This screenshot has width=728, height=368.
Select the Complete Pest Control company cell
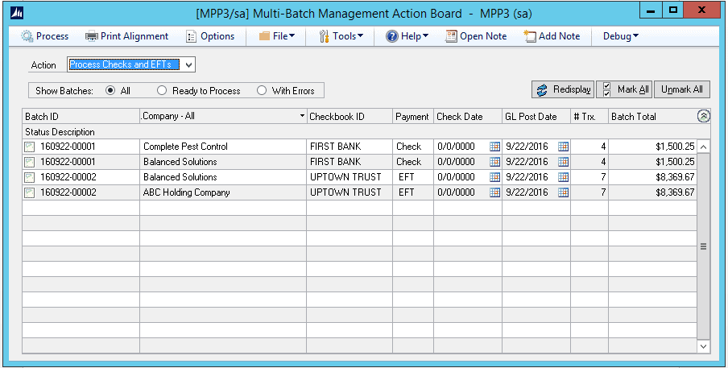click(223, 147)
